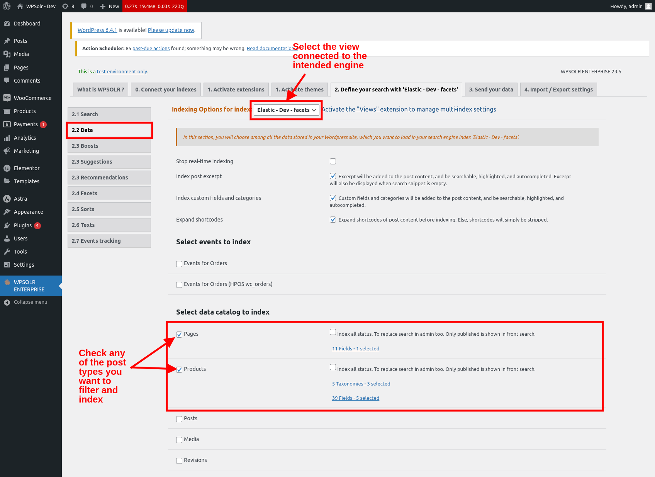The image size is (655, 477).
Task: Uncheck the Products data catalog checkbox
Action: click(x=179, y=370)
